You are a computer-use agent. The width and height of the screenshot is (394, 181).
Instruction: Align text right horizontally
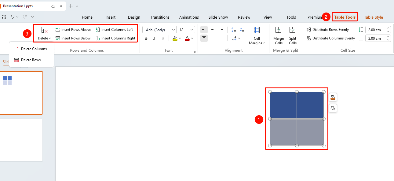pyautogui.click(x=221, y=30)
